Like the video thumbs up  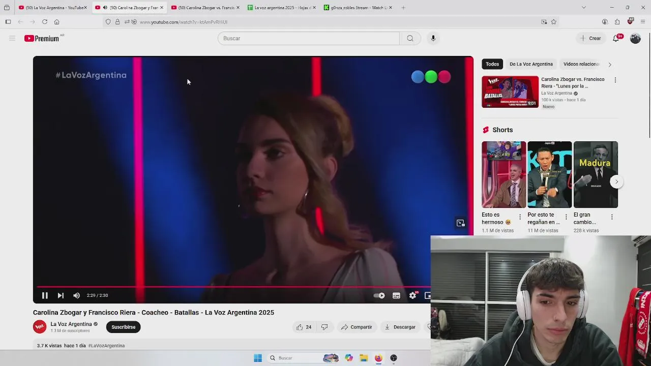click(304, 327)
